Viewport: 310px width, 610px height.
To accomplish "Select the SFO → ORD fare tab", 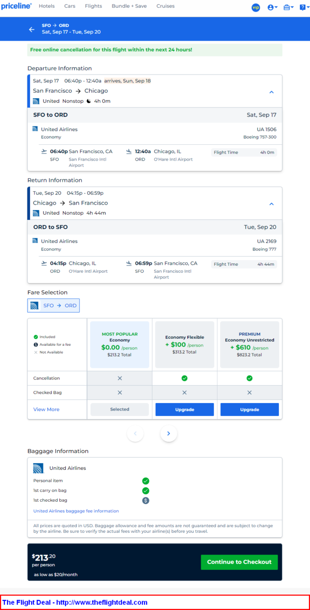I will pyautogui.click(x=54, y=305).
